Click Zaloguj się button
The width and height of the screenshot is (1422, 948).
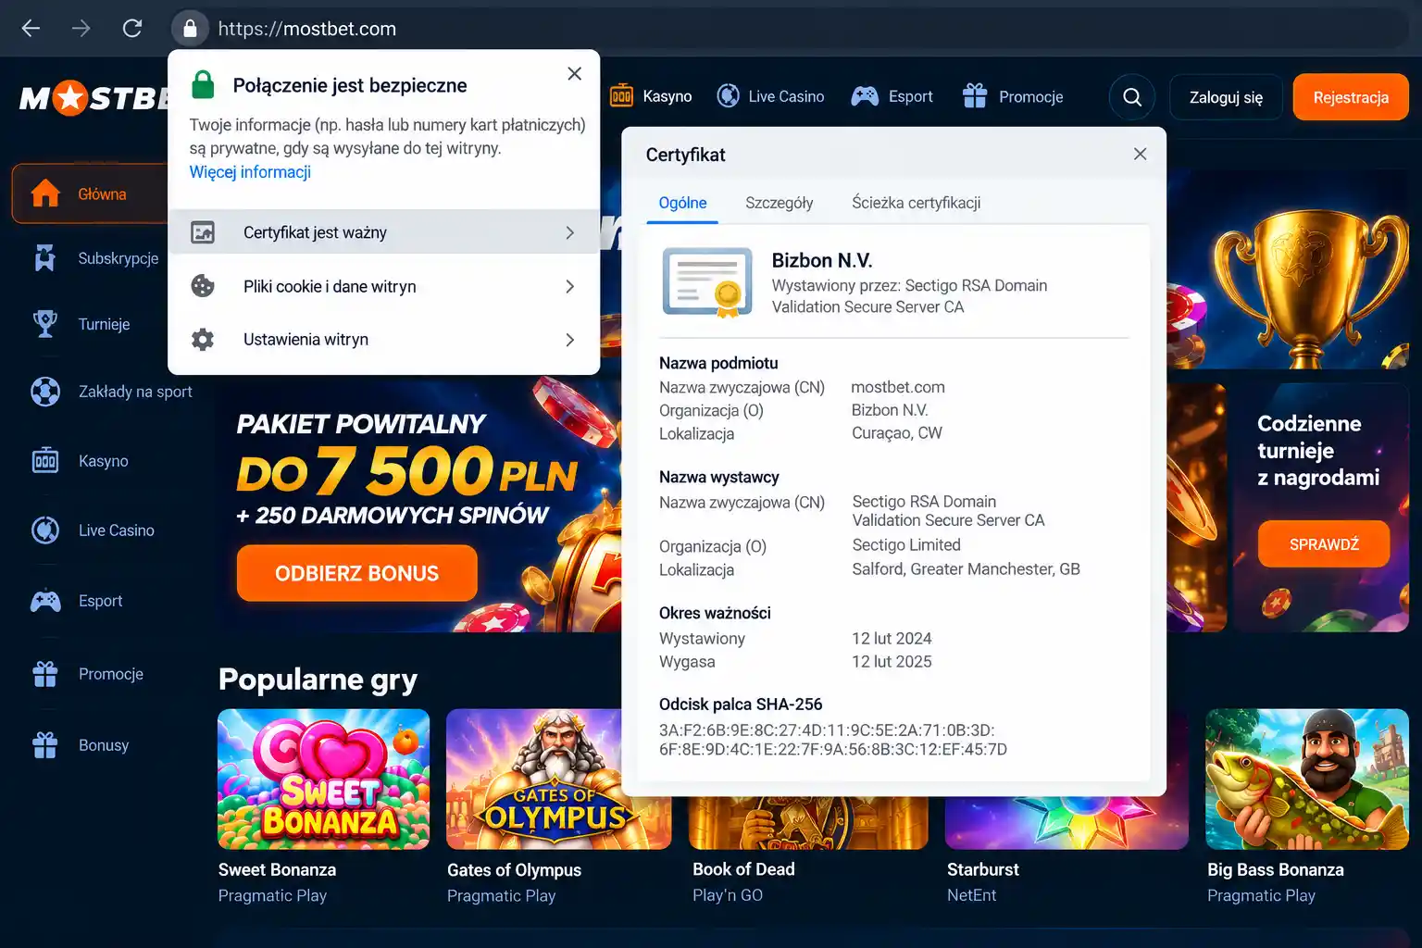point(1226,97)
